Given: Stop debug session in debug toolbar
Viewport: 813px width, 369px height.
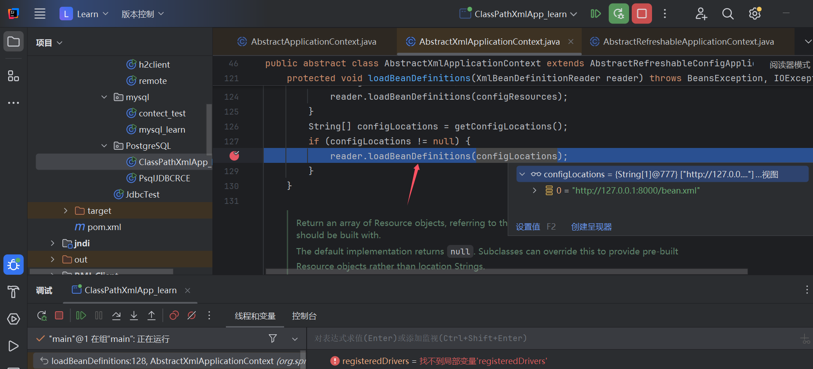Looking at the screenshot, I should point(59,315).
